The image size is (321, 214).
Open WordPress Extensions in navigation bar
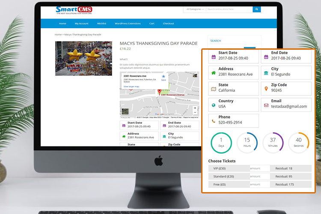[128, 24]
